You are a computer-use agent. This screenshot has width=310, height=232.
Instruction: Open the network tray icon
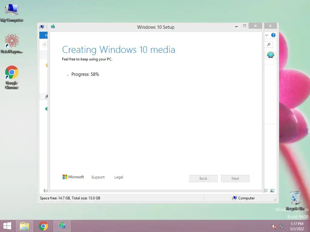point(282,226)
